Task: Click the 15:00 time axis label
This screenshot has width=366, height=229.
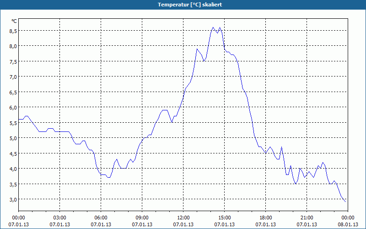Action: 224,218
